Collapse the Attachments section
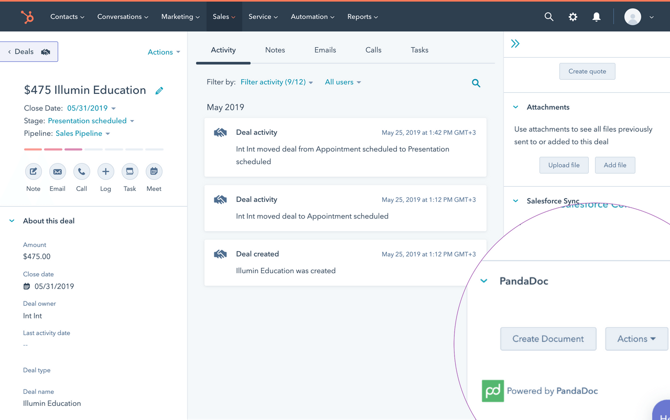The height and width of the screenshot is (420, 670). (516, 107)
